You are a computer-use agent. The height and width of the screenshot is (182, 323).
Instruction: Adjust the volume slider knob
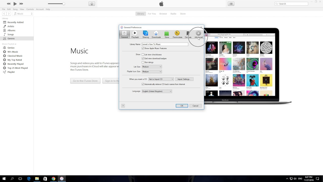pyautogui.click(x=64, y=4)
